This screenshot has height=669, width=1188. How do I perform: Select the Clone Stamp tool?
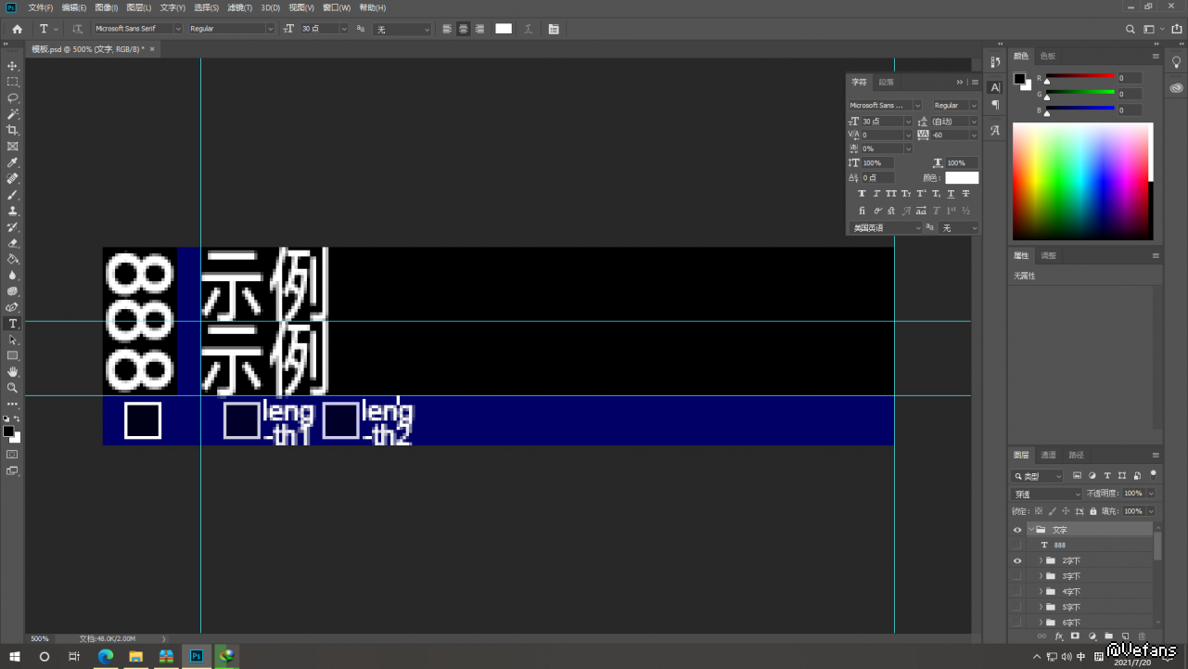(x=13, y=211)
